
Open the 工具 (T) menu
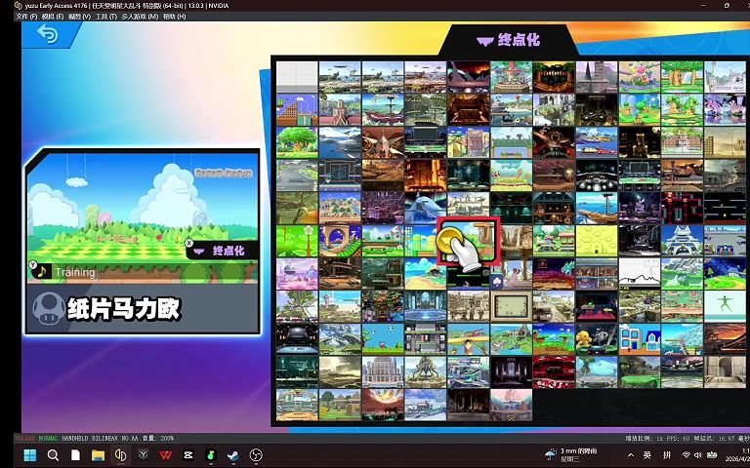click(x=105, y=17)
